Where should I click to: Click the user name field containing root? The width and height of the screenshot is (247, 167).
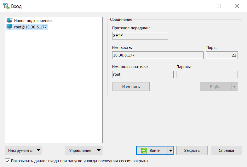tap(143, 75)
